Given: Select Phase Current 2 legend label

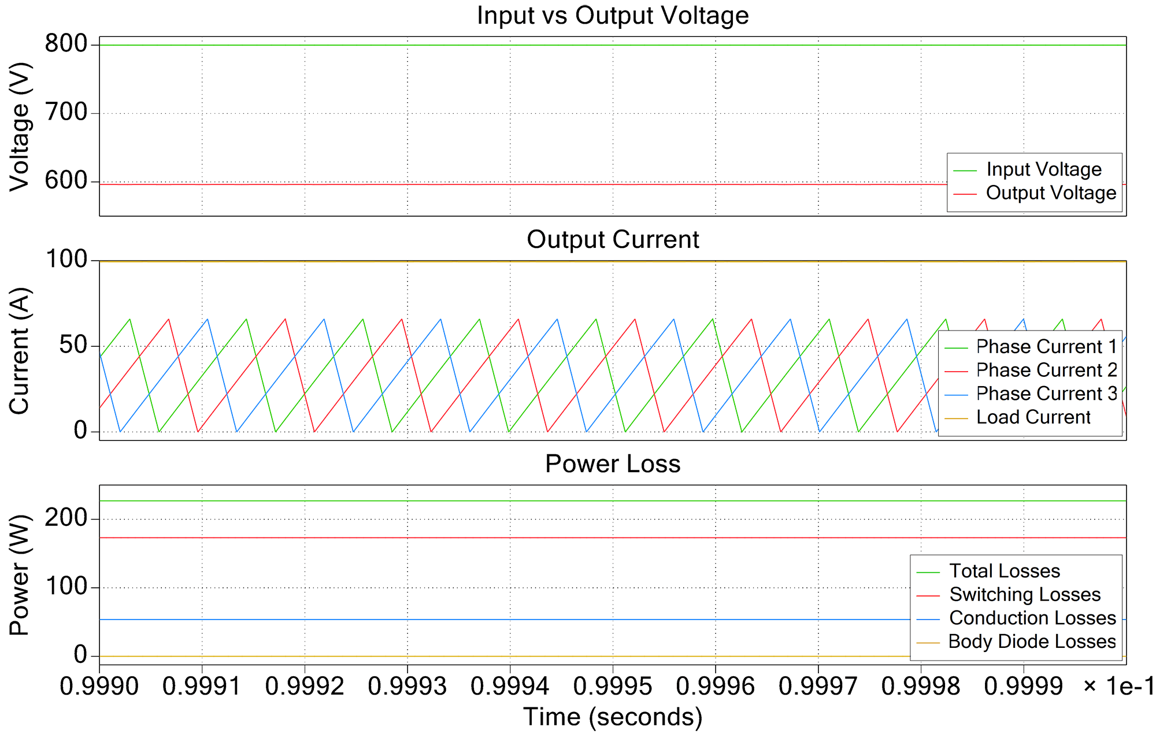Looking at the screenshot, I should click(1046, 370).
